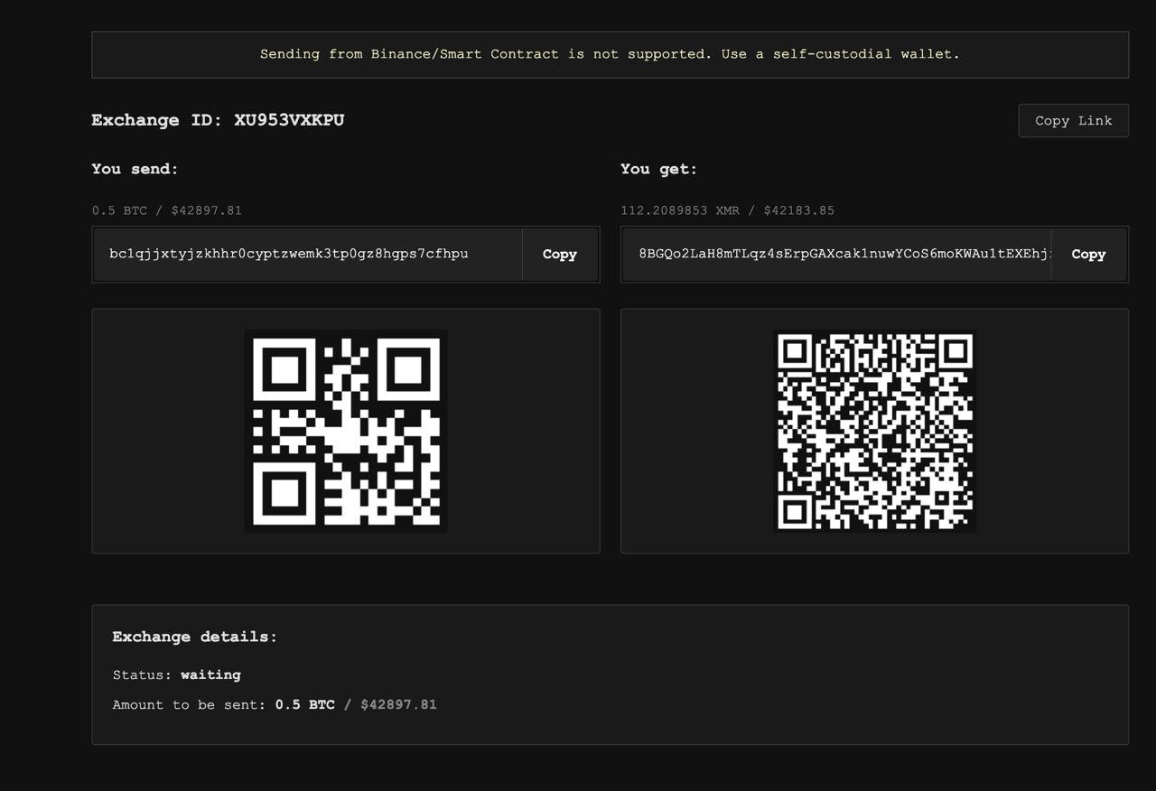Click gray $42897.81 in exchange details
This screenshot has width=1156, height=791.
tap(398, 704)
